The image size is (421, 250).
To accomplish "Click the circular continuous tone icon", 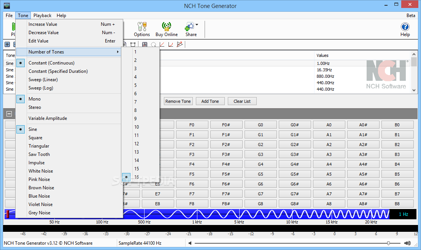I will click(x=153, y=44).
